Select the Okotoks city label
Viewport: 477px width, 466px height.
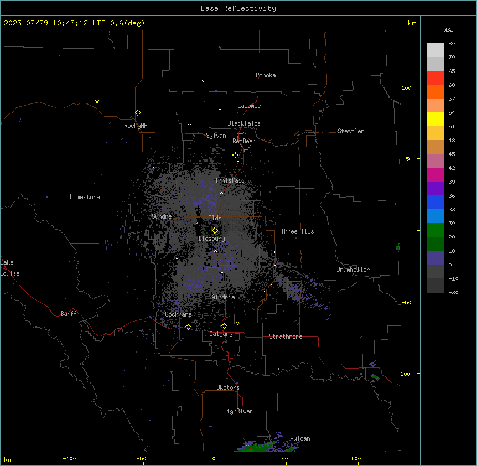point(228,387)
